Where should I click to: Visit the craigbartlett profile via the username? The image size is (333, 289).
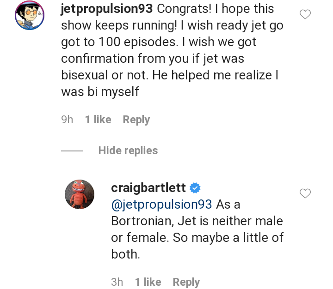[148, 188]
